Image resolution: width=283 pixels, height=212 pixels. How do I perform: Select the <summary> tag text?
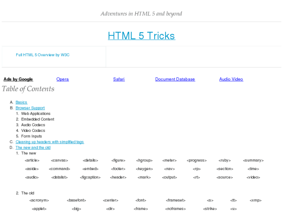(x=253, y=160)
